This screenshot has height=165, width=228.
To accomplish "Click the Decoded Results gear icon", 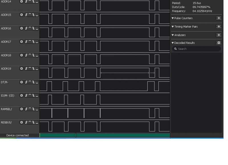I will [x=219, y=43].
